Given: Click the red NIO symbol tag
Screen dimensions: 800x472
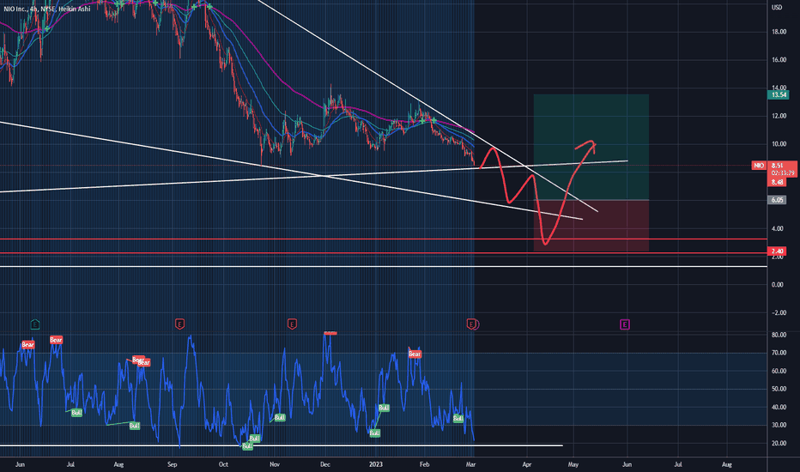Looking at the screenshot, I should pyautogui.click(x=759, y=166).
